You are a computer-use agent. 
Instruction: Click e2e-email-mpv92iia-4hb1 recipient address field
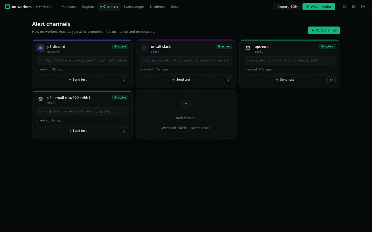[82, 111]
